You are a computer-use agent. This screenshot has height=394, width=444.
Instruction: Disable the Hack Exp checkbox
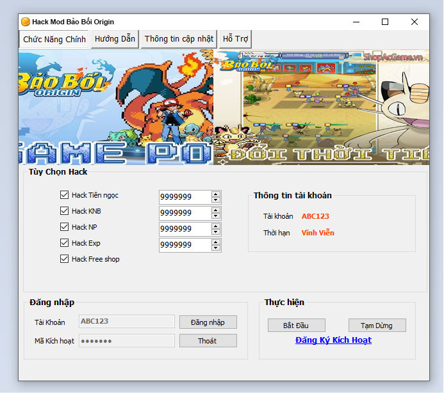pyautogui.click(x=64, y=243)
